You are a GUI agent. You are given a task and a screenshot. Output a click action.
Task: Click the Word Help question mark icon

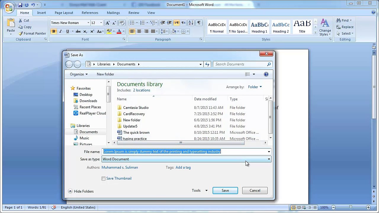click(x=373, y=12)
